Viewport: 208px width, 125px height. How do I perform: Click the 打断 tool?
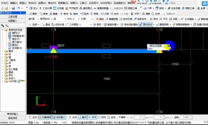[x=105, y=14]
